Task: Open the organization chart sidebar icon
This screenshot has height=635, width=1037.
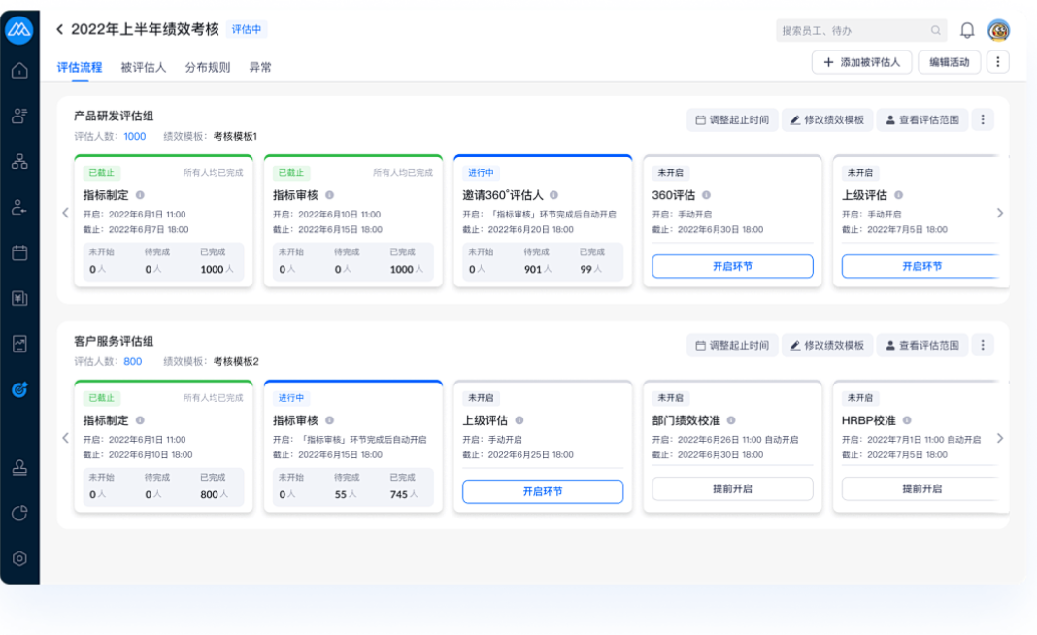Action: (x=19, y=161)
